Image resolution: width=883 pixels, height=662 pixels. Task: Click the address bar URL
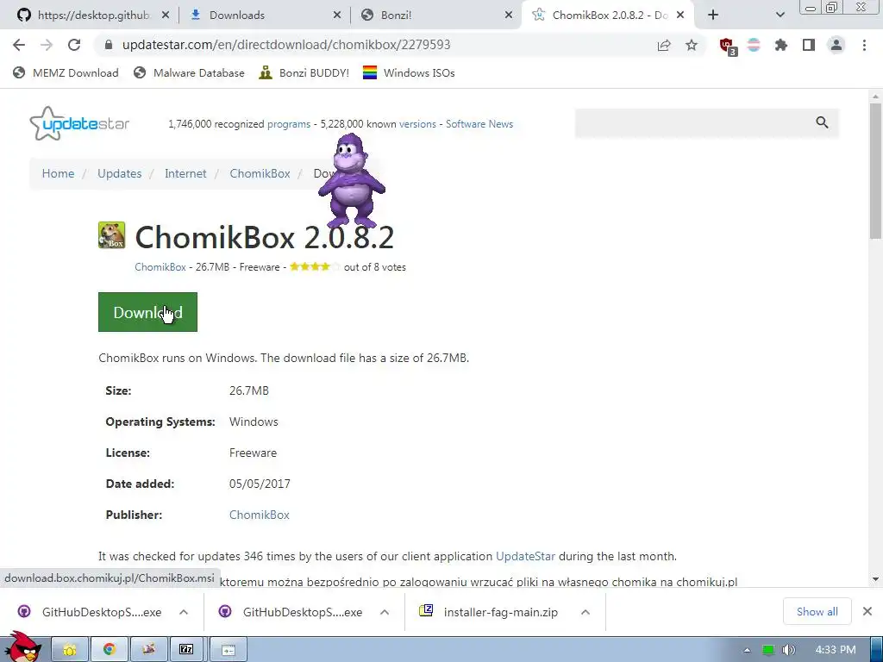point(286,45)
